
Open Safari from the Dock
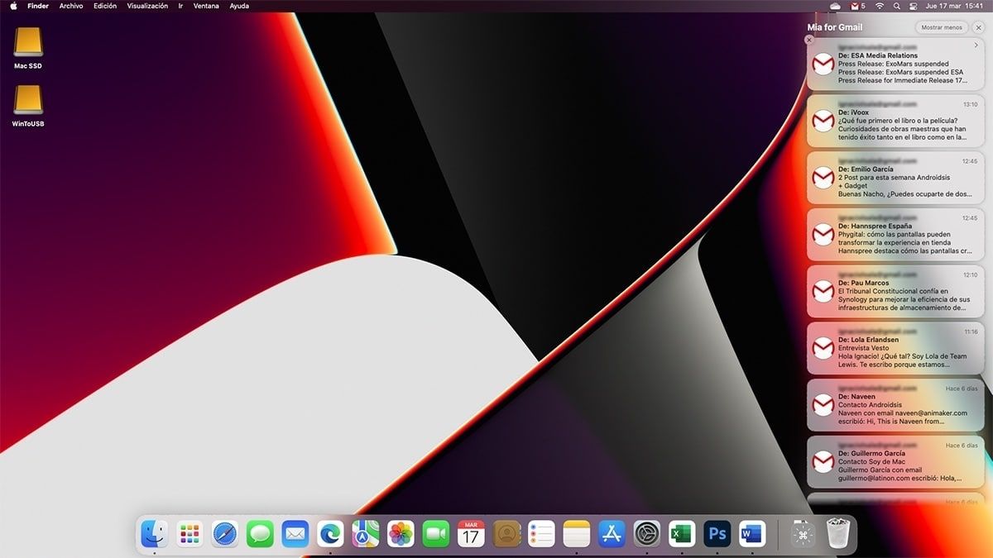223,535
